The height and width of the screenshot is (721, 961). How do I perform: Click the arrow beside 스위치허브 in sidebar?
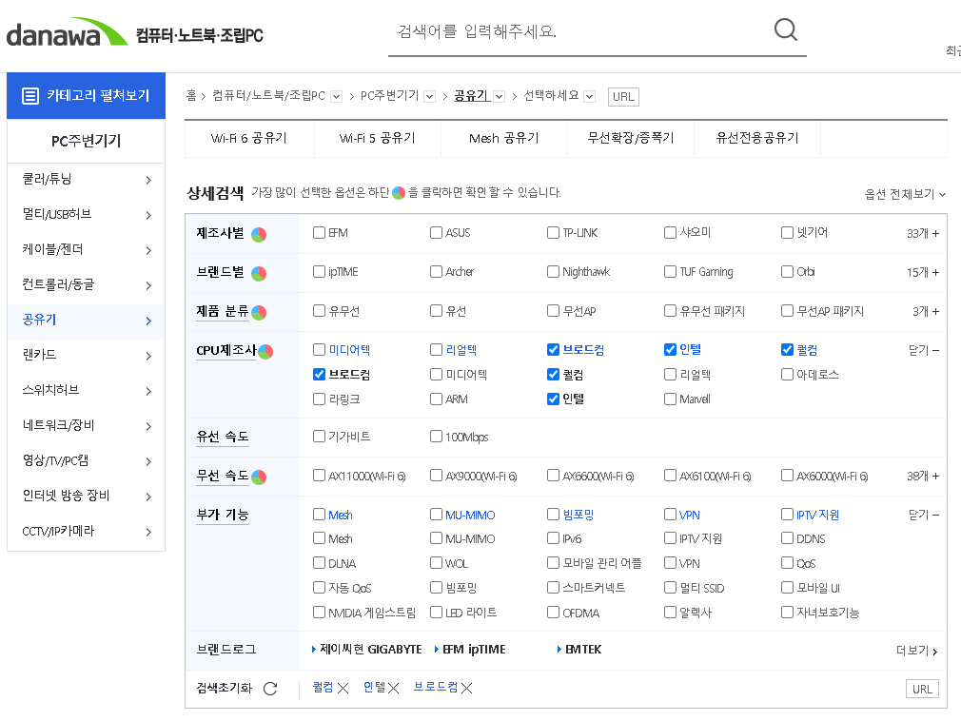pyautogui.click(x=149, y=392)
